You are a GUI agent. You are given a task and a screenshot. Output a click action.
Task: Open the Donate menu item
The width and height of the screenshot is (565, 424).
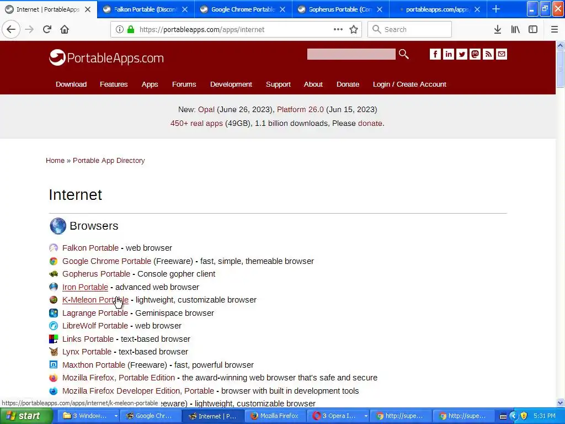pos(348,84)
